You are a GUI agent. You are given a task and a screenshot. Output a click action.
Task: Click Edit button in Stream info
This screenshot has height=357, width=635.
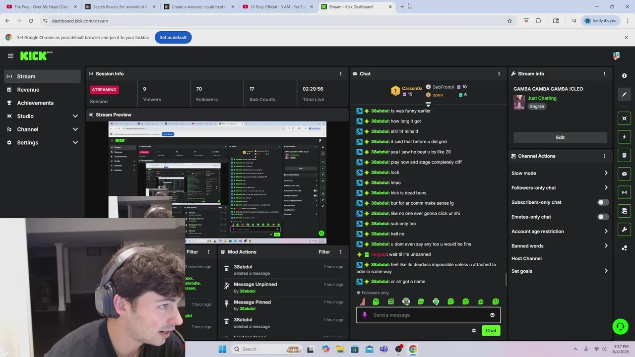click(x=560, y=137)
